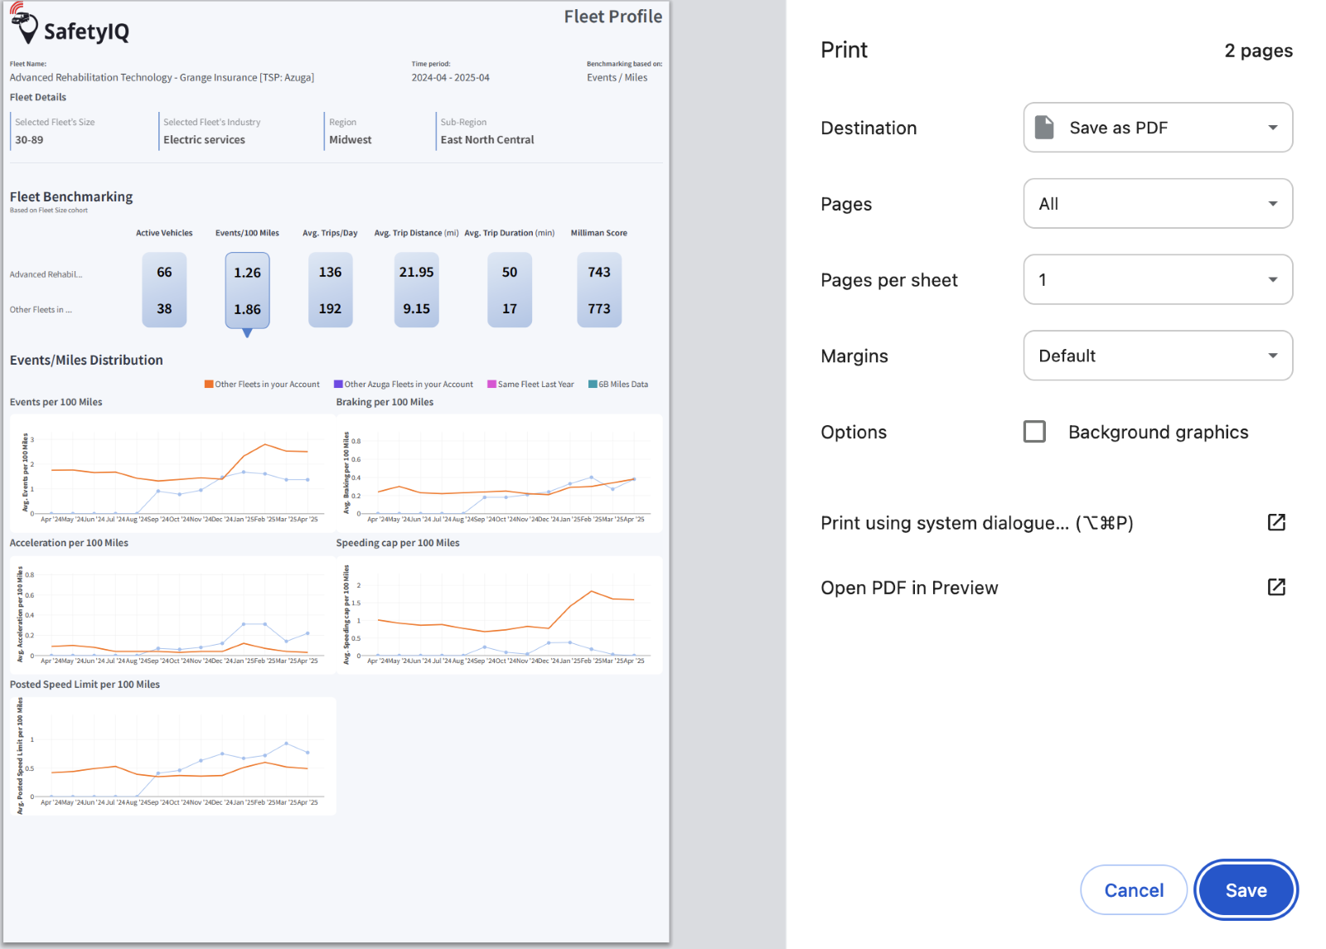Click pink Same Fleet Last Year swatch
1326x949 pixels.
coord(491,384)
